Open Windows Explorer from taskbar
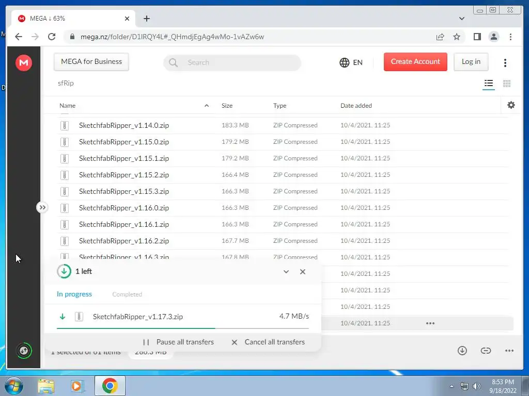 (46, 386)
